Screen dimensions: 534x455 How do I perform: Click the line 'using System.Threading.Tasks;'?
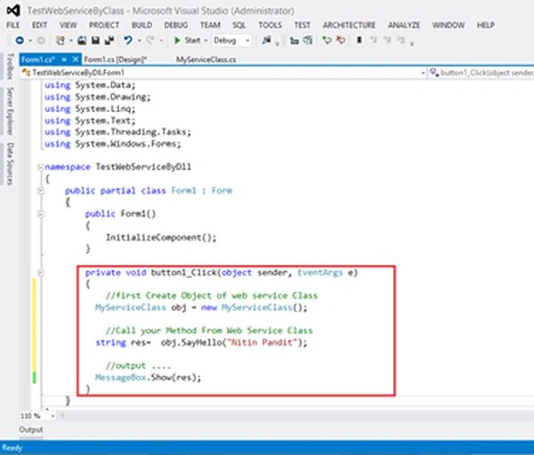pos(117,132)
